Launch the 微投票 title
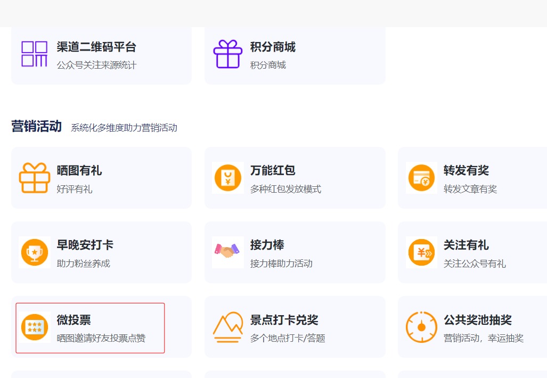547x378 pixels. click(x=74, y=319)
